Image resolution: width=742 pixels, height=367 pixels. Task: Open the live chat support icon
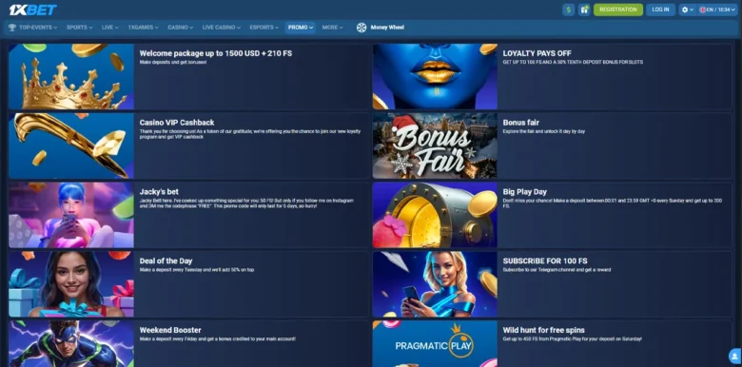click(x=735, y=356)
